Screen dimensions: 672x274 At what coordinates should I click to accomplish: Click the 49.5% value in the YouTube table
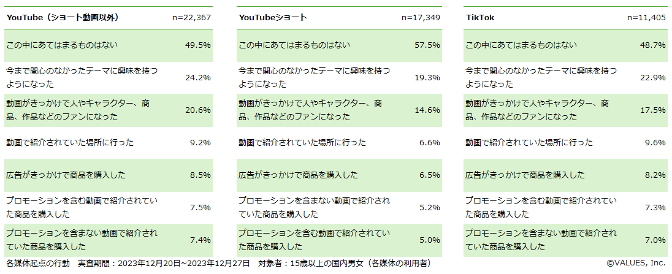point(198,45)
